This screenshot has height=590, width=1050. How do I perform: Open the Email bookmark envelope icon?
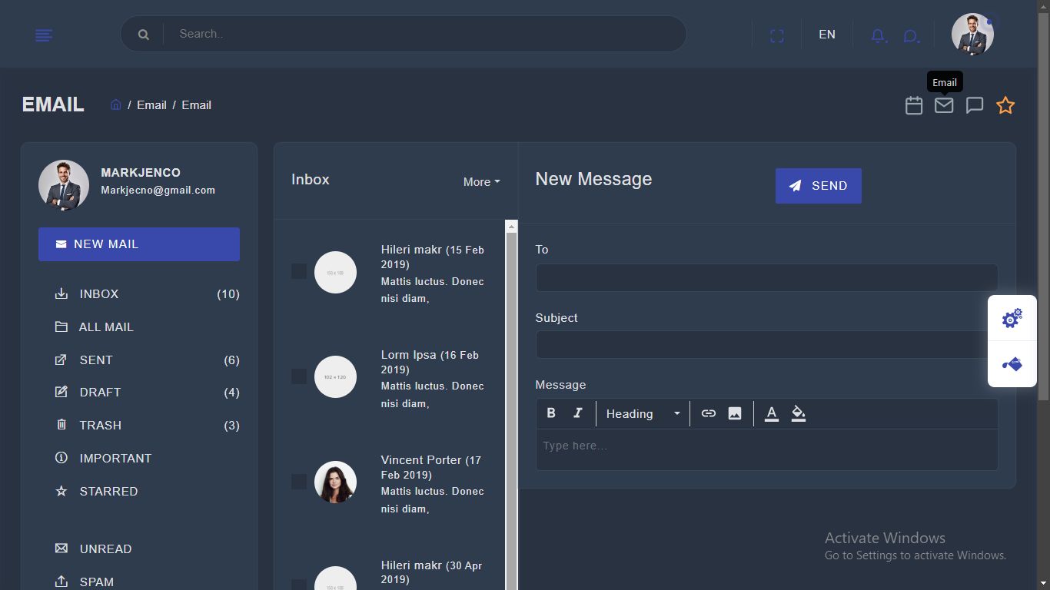pos(944,105)
